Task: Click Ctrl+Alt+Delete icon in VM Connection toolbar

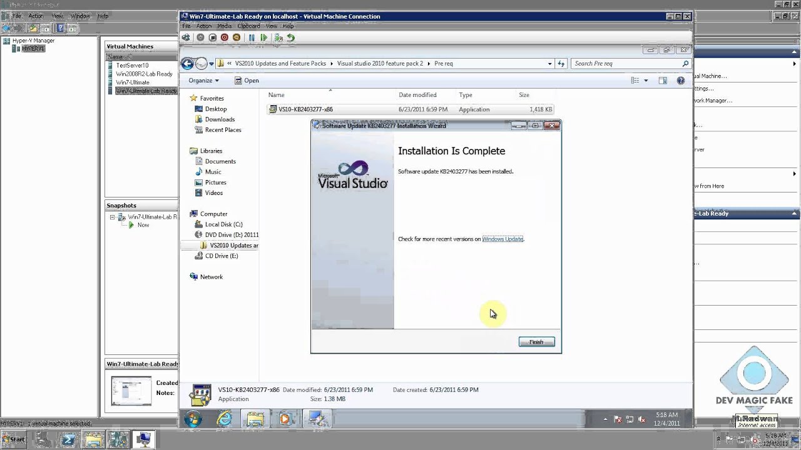Action: [186, 37]
